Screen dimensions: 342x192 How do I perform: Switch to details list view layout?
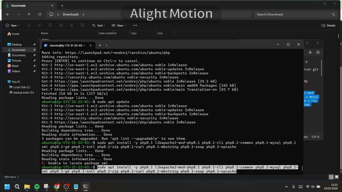tap(331, 177)
